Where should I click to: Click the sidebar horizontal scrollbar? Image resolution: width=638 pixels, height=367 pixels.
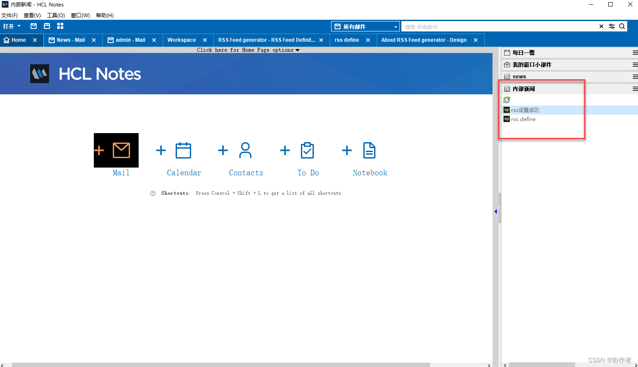[542, 365]
